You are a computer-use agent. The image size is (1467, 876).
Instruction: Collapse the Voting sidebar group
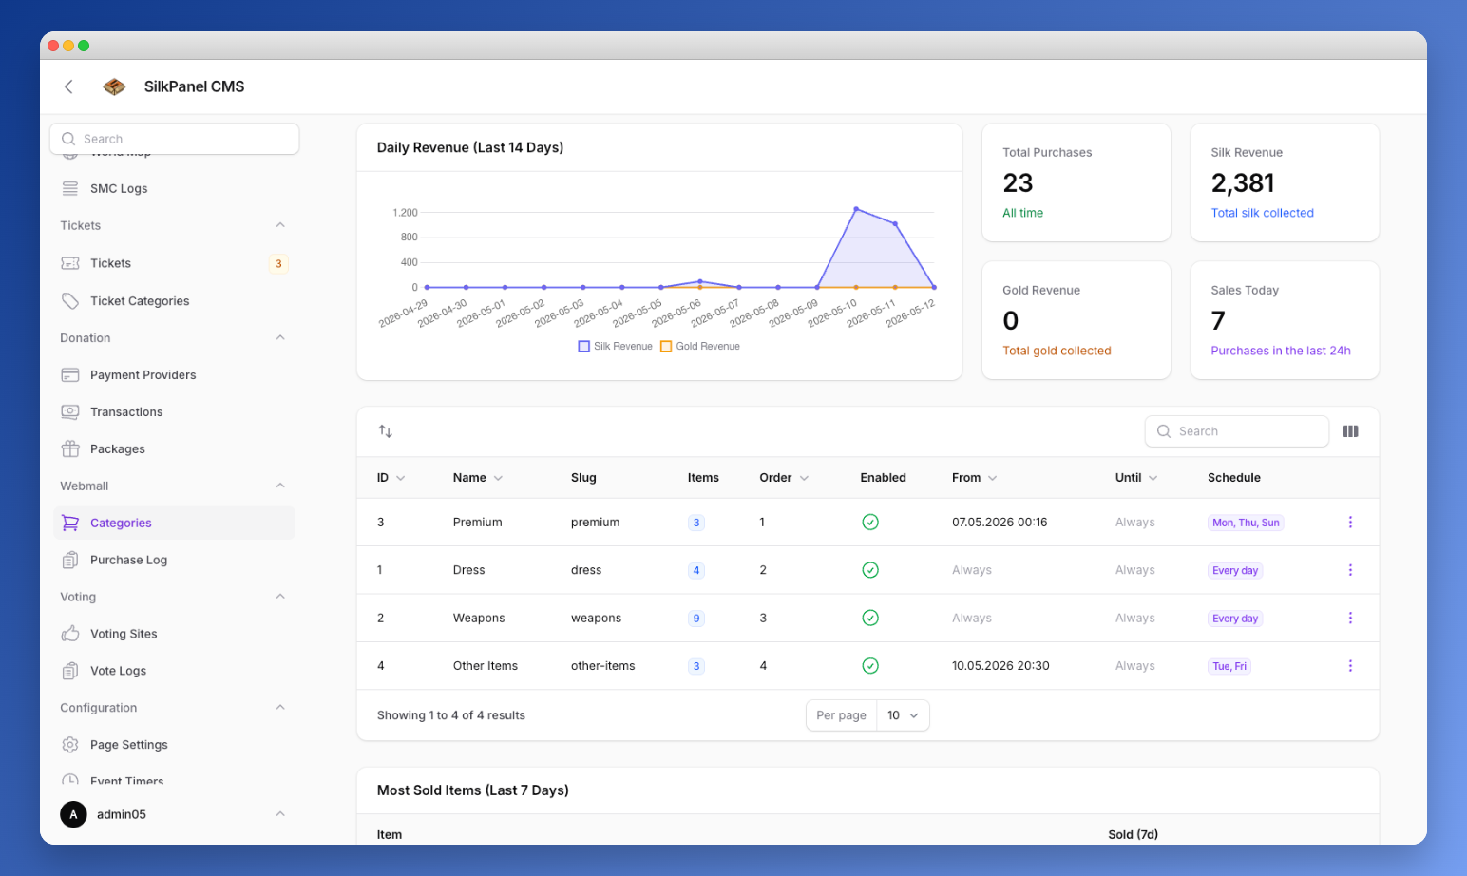[x=280, y=597]
